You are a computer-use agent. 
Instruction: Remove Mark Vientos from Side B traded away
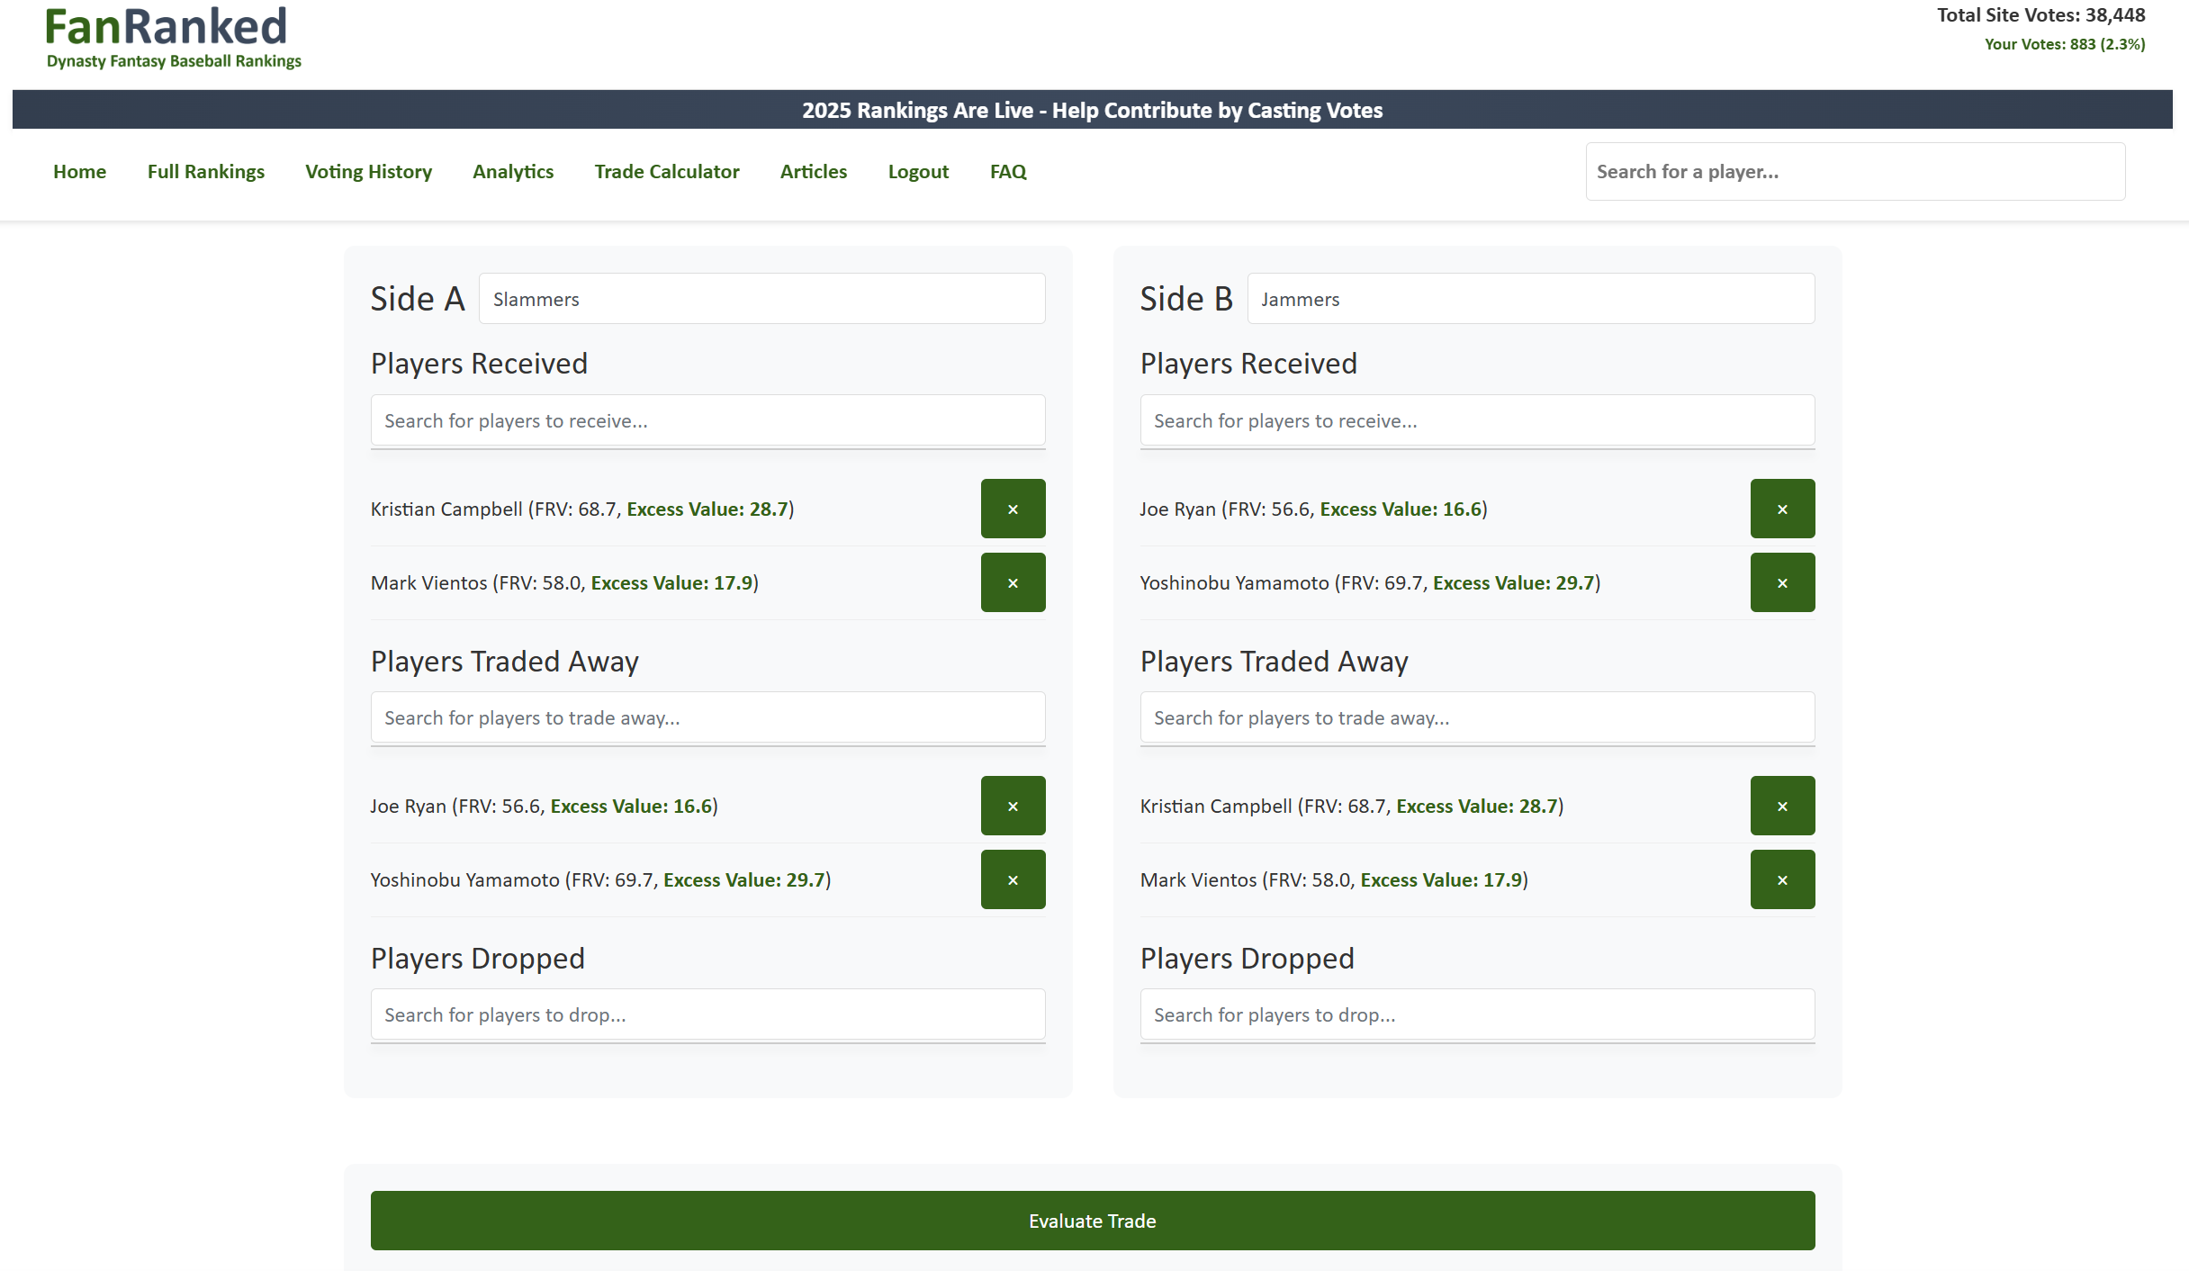tap(1782, 879)
